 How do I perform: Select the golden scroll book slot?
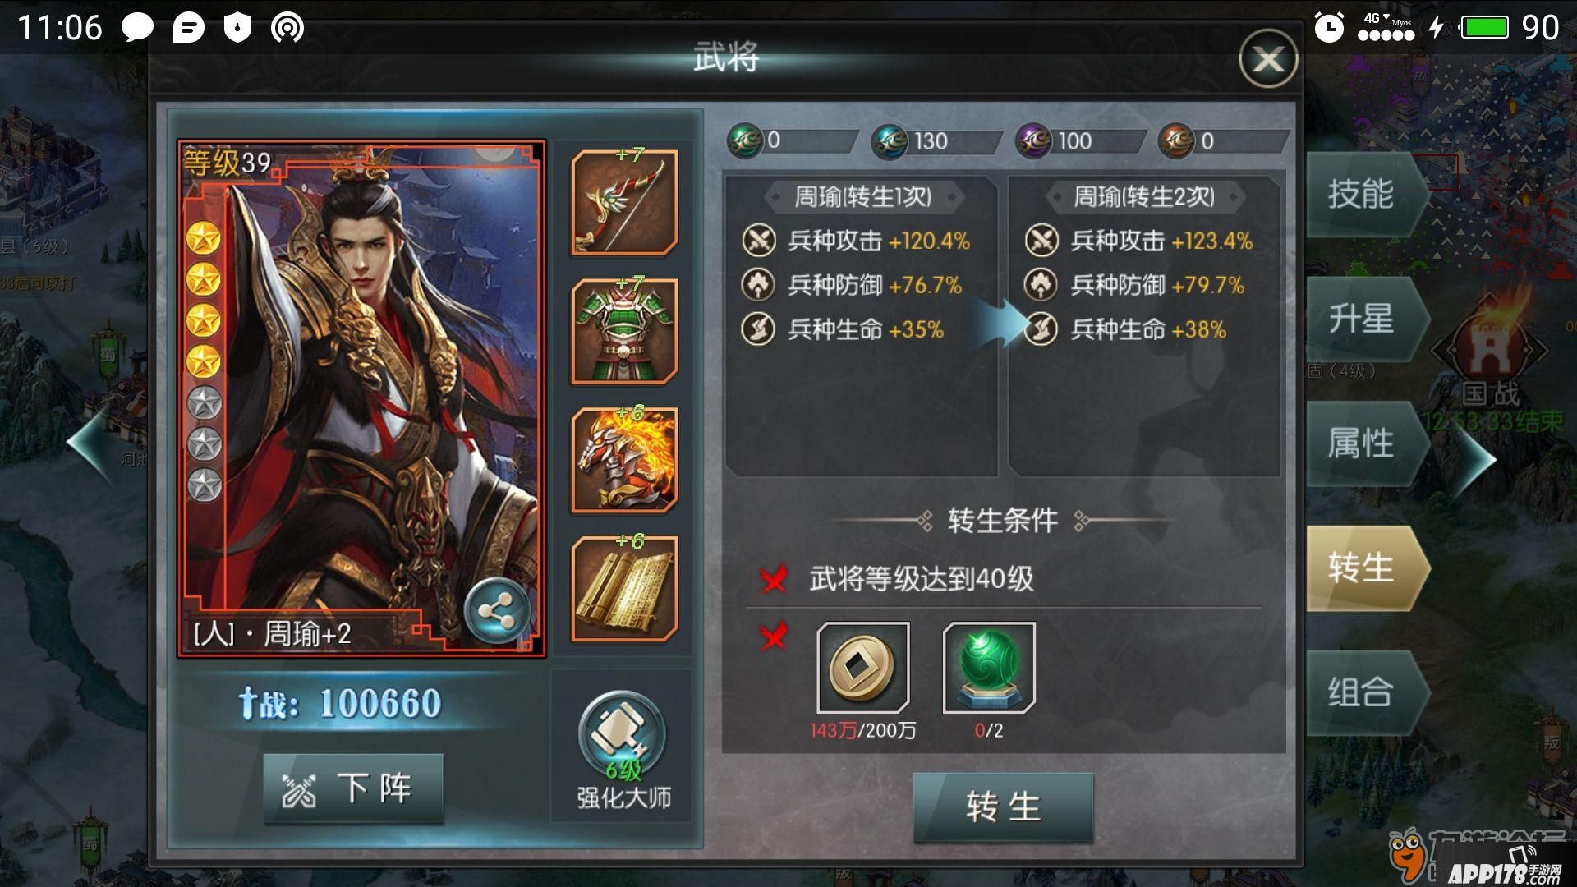(624, 589)
